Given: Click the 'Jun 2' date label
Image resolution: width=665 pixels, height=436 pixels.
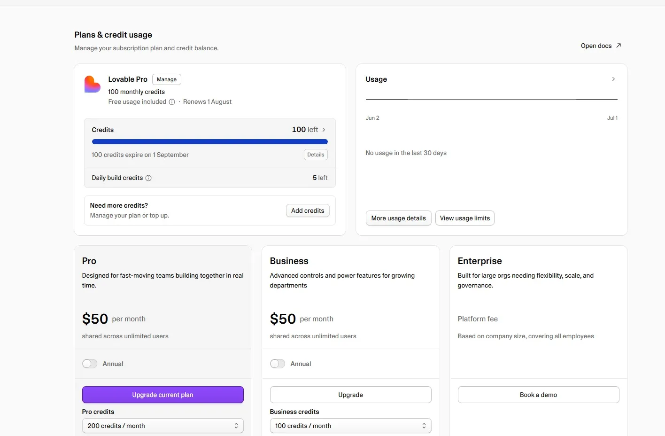Looking at the screenshot, I should [x=372, y=118].
